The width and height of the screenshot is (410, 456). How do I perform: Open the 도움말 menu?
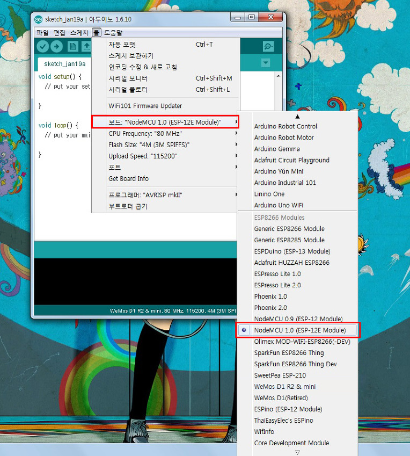(113, 33)
